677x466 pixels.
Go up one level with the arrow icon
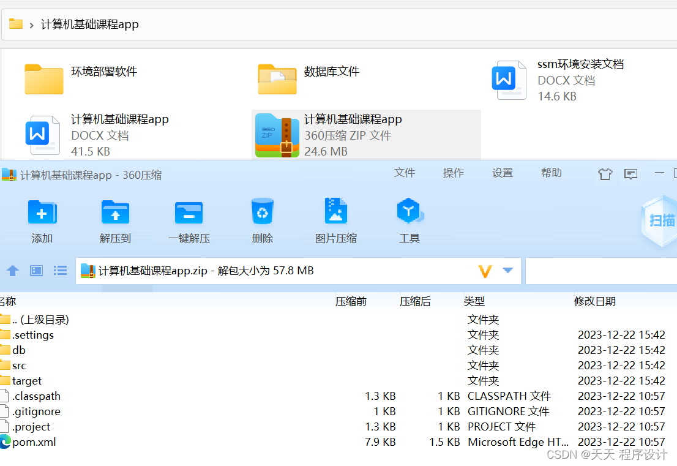(x=13, y=271)
